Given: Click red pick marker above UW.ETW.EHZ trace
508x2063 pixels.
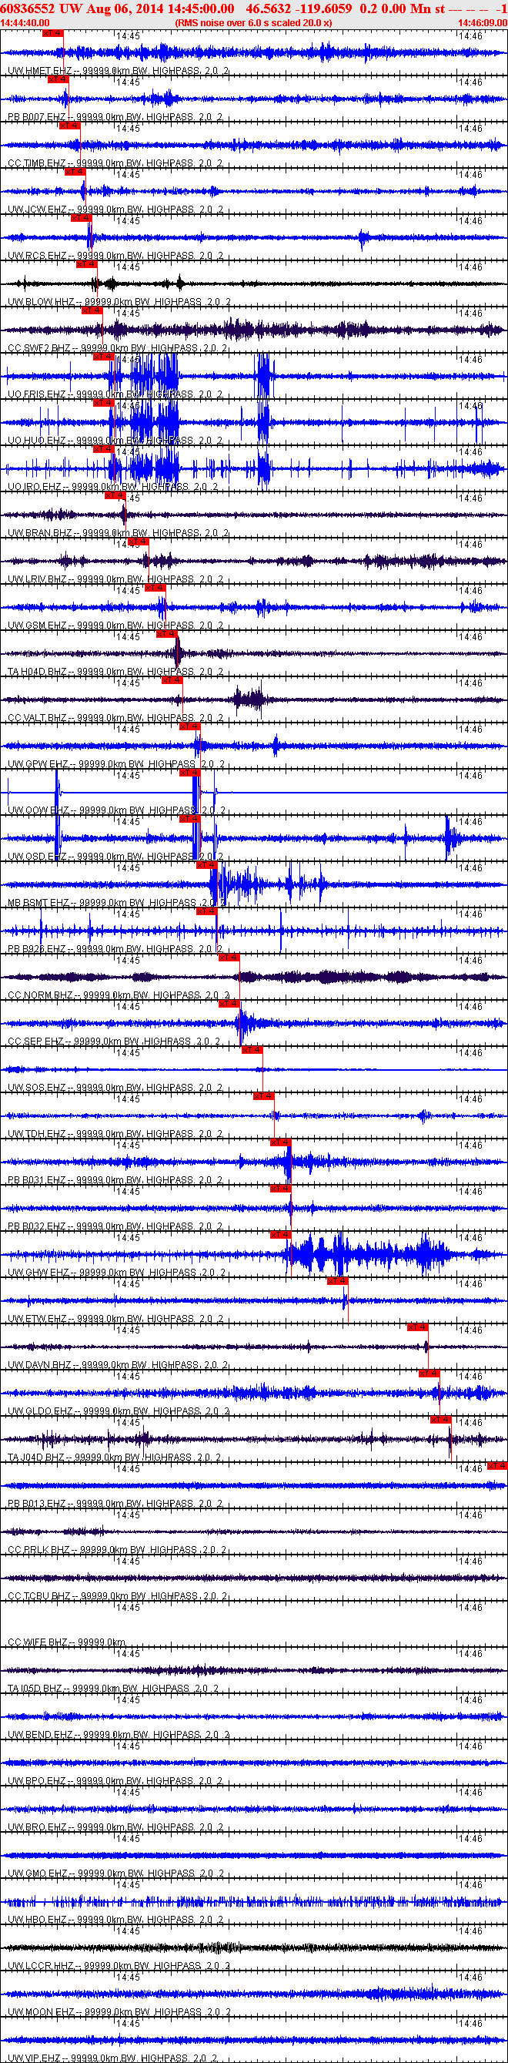Looking at the screenshot, I should pos(338,1280).
